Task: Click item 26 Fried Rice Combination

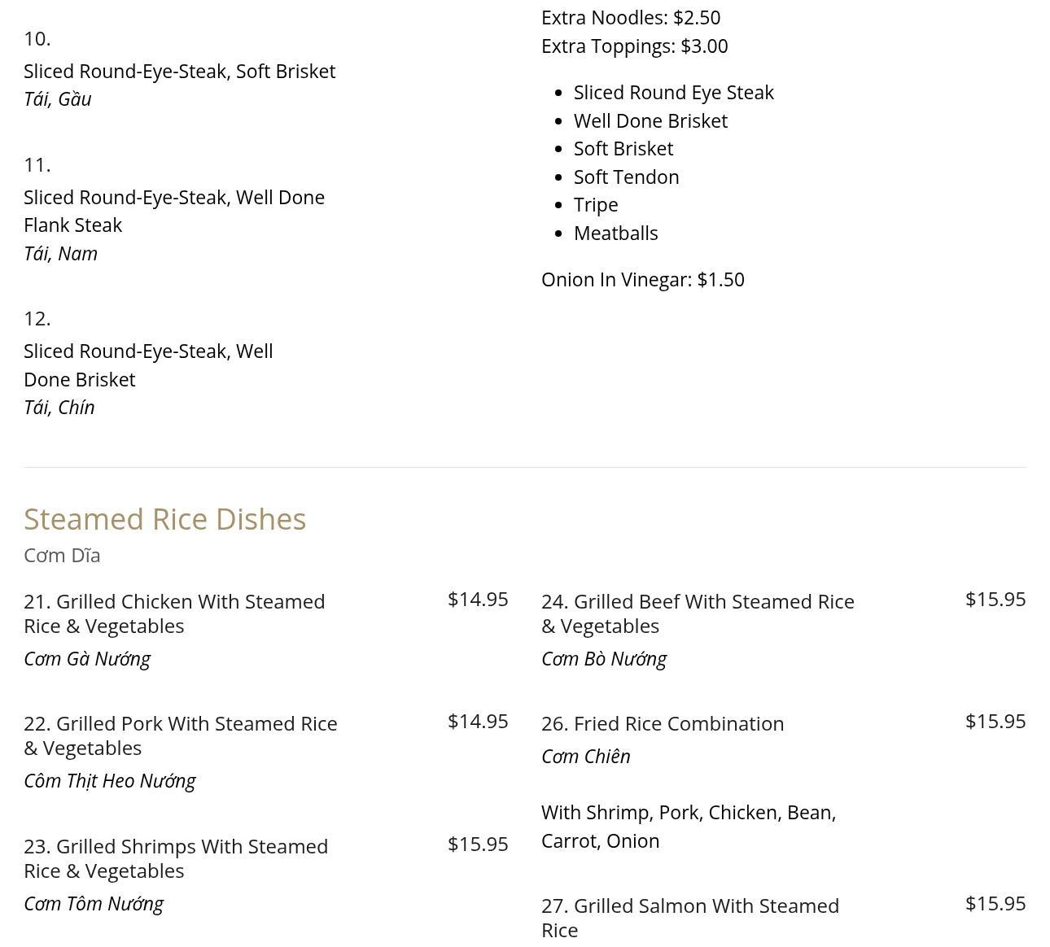Action: point(663,723)
